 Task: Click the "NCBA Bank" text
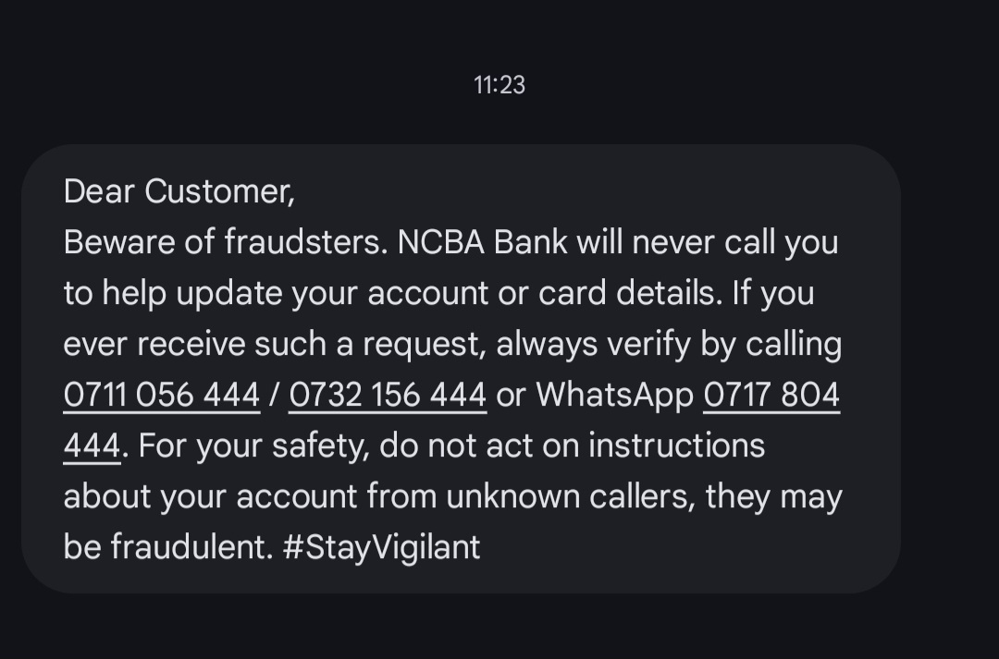(483, 242)
